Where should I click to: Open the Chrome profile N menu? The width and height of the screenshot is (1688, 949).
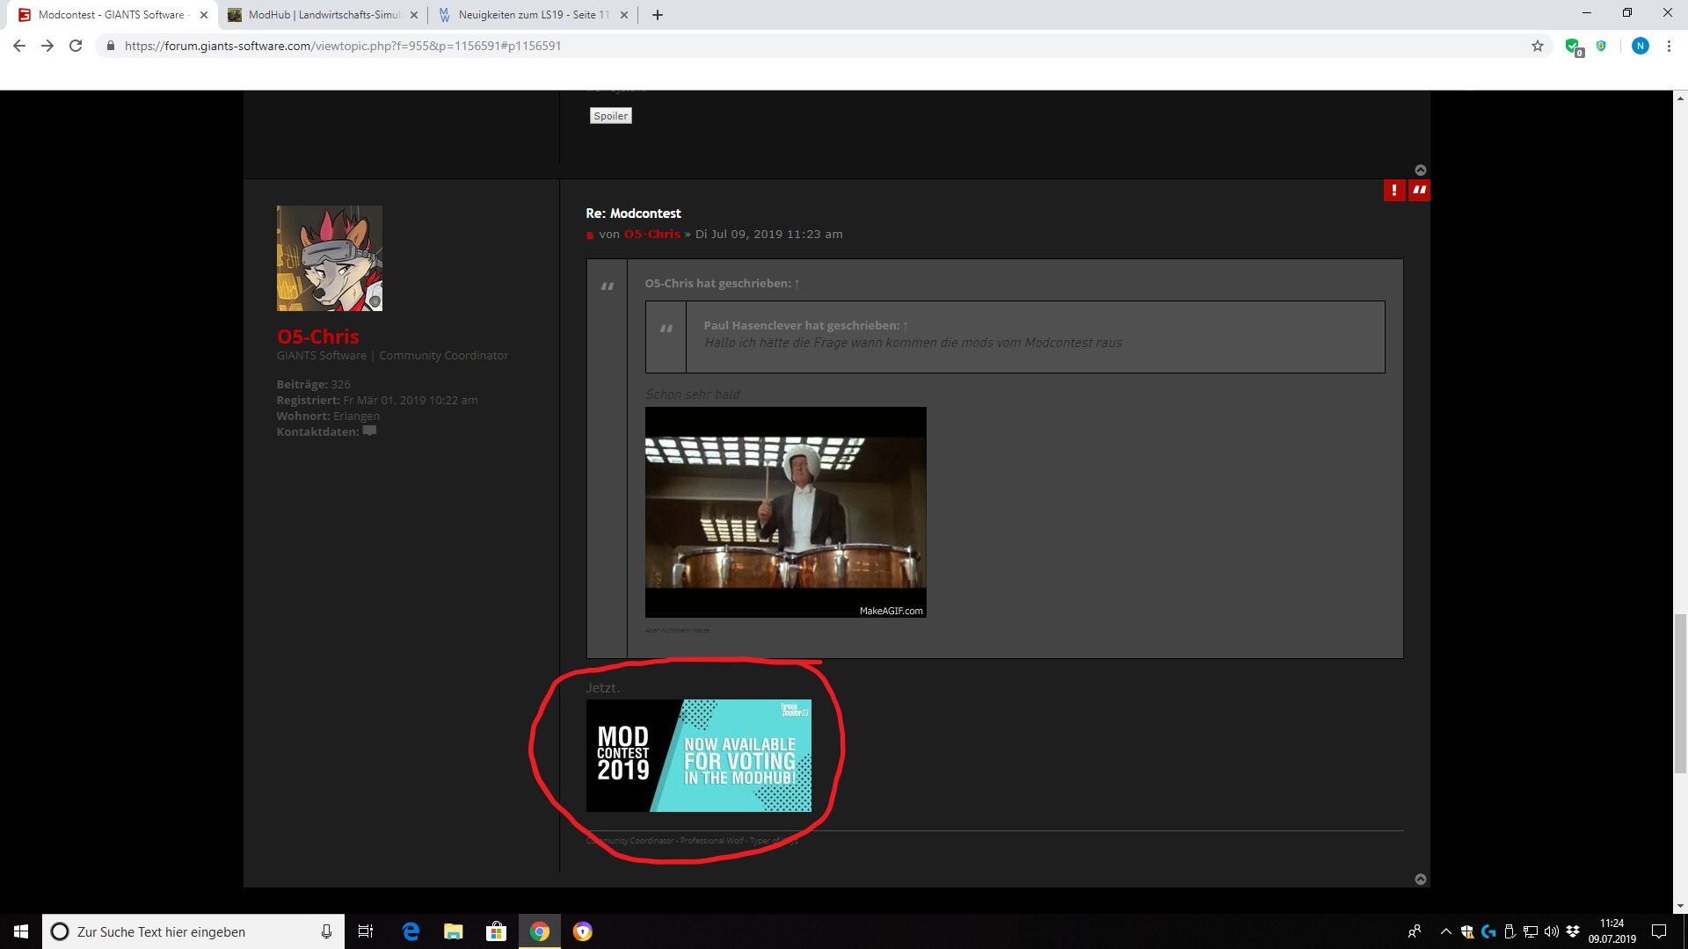1640,46
